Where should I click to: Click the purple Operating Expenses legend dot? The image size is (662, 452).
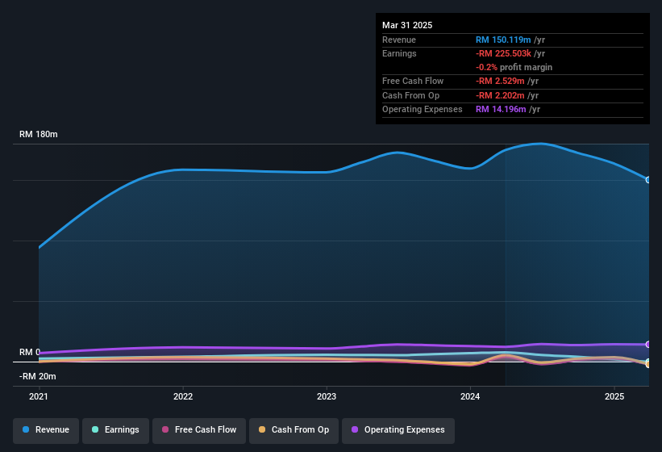(x=355, y=429)
